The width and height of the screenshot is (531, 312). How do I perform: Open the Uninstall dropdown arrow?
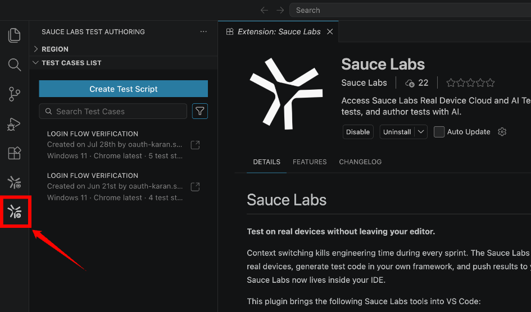[421, 132]
